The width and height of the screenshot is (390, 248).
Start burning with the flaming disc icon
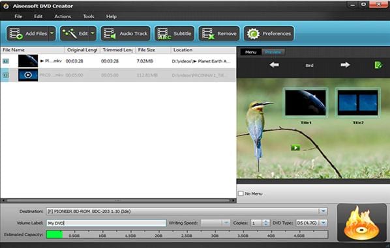[x=362, y=223]
